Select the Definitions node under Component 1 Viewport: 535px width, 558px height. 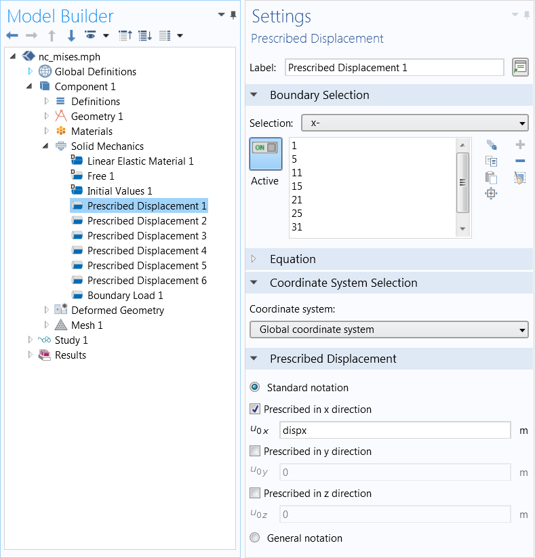pyautogui.click(x=96, y=102)
